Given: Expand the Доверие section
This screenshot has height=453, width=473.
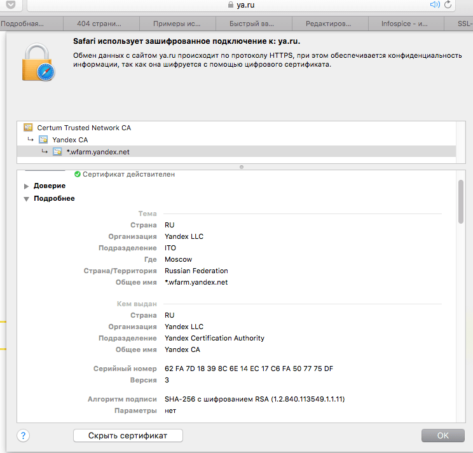Looking at the screenshot, I should [x=26, y=186].
